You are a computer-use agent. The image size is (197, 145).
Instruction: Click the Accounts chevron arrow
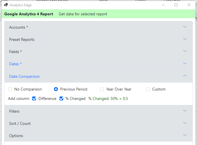(185, 27)
